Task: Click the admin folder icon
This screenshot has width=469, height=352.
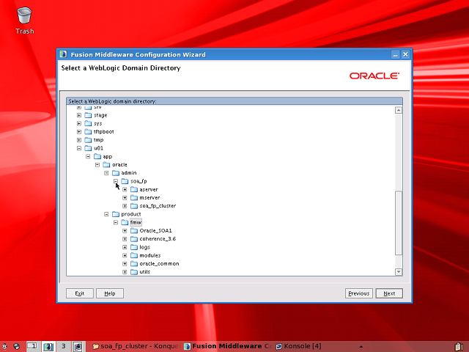Action: [x=116, y=173]
